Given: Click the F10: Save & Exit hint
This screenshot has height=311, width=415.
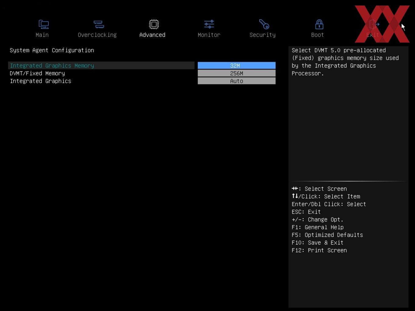Looking at the screenshot, I should point(318,242).
